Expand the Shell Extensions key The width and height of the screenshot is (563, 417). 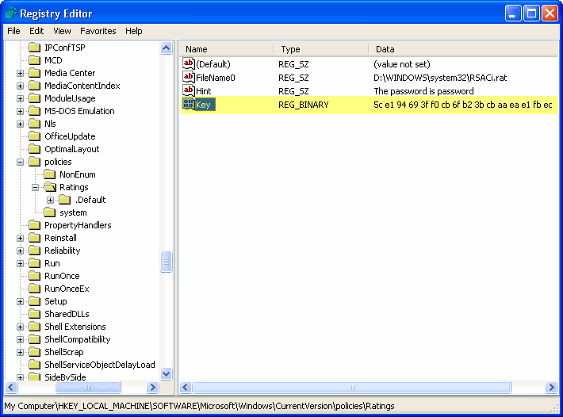20,327
